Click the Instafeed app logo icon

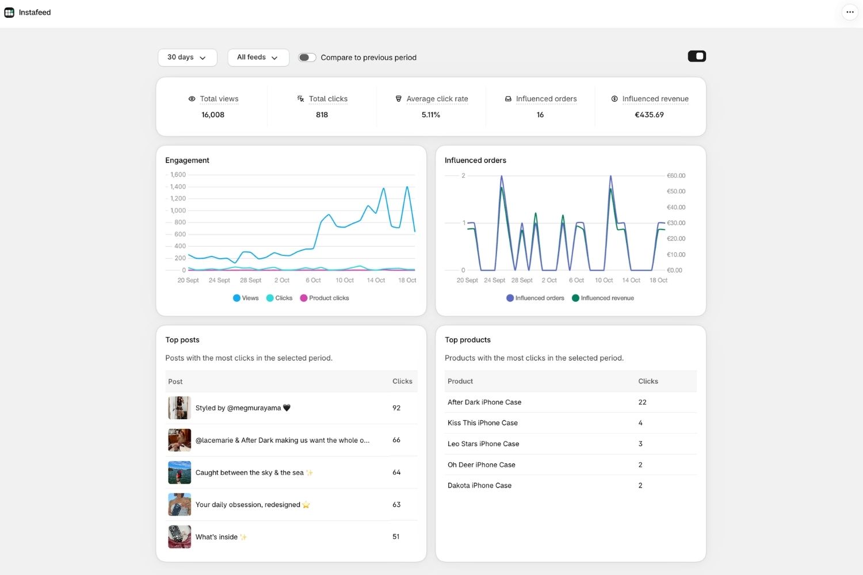(9, 12)
